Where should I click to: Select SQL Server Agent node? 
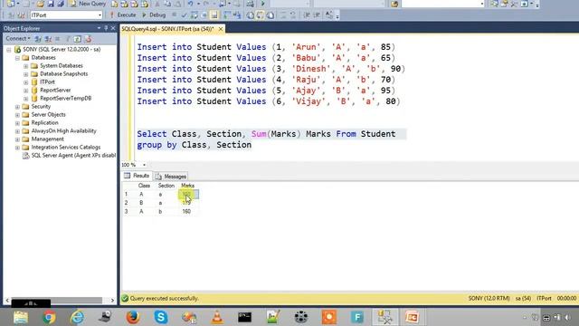[73, 155]
